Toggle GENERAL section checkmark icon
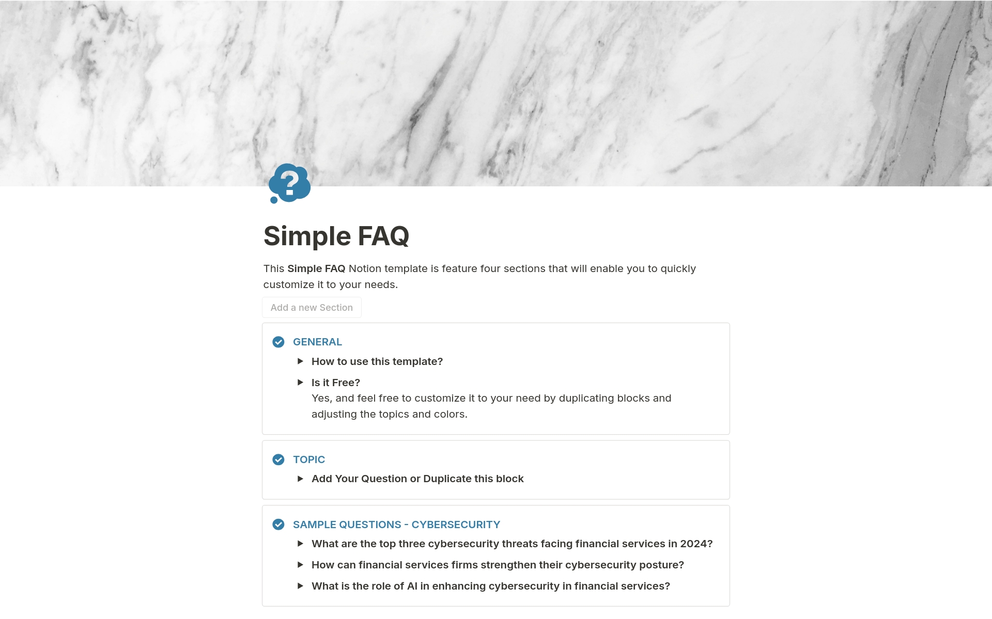The width and height of the screenshot is (992, 619). coord(278,342)
